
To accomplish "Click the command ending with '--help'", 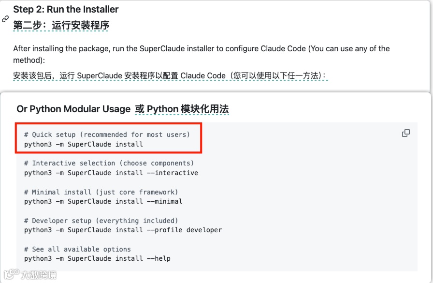I will tap(97, 258).
